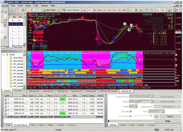183x132 pixels.
Task: Open the Insert menu
Action: [x=20, y=6]
